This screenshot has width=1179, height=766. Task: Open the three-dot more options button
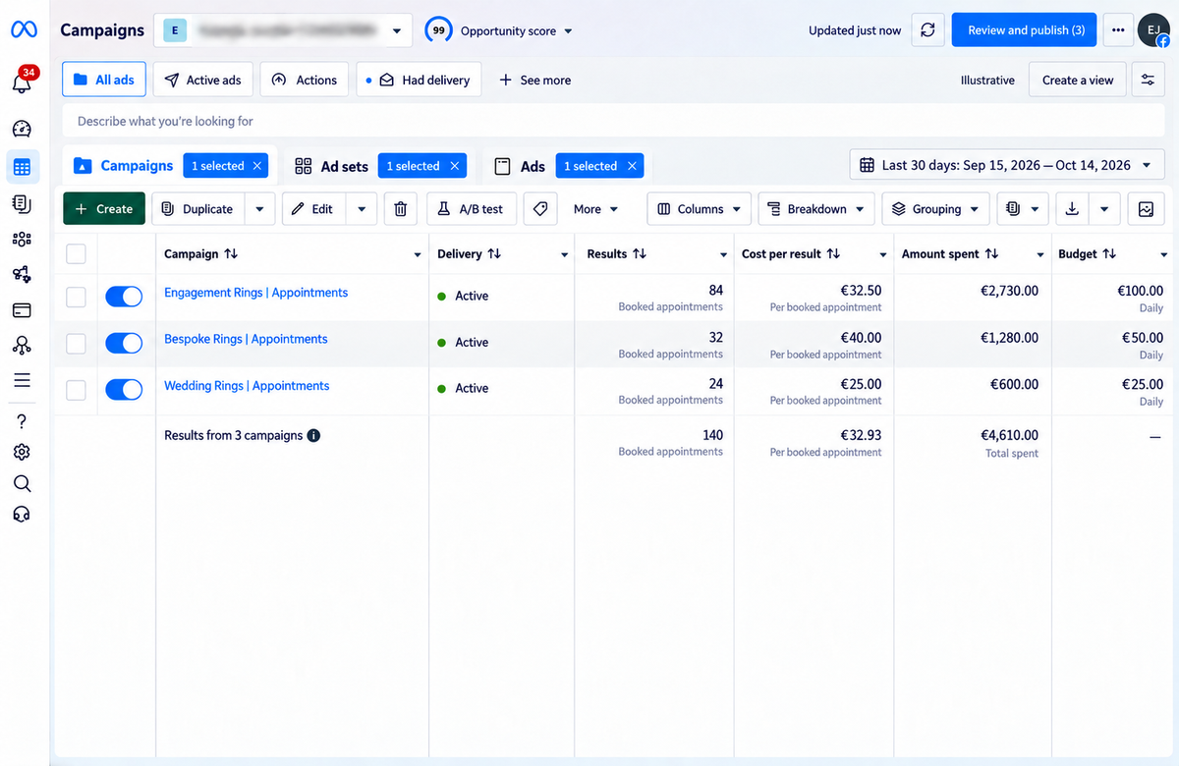[x=1118, y=30]
